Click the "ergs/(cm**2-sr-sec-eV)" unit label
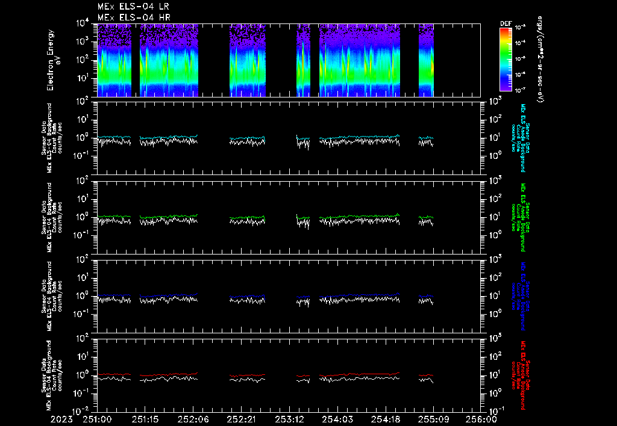This screenshot has height=426, width=617. 540,60
